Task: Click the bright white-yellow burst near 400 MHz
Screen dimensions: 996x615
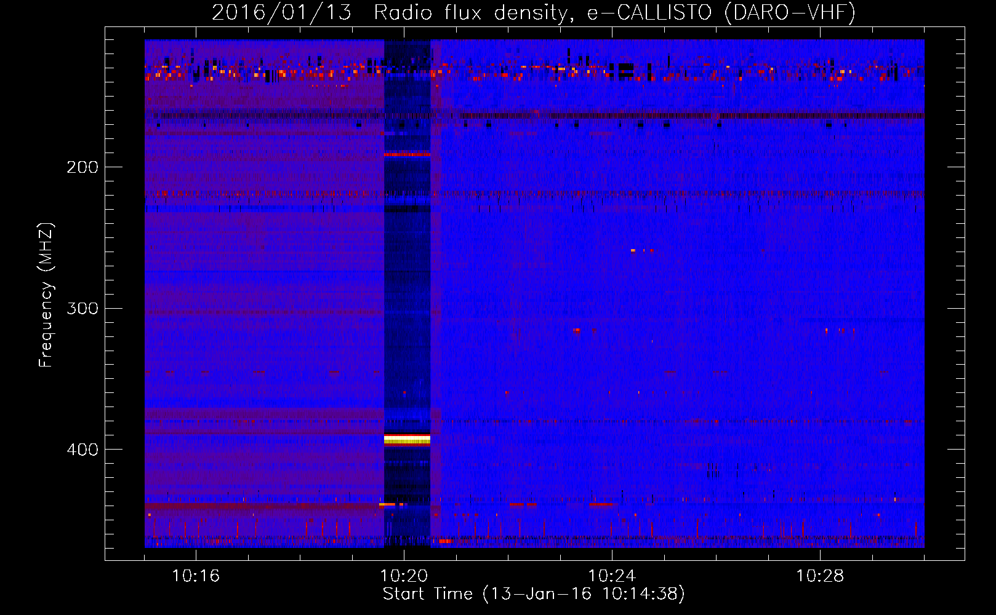Action: [407, 439]
